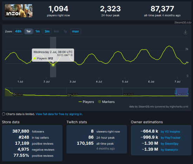Open the sign-in link for full data
The height and width of the screenshot is (164, 193).
tap(59, 114)
